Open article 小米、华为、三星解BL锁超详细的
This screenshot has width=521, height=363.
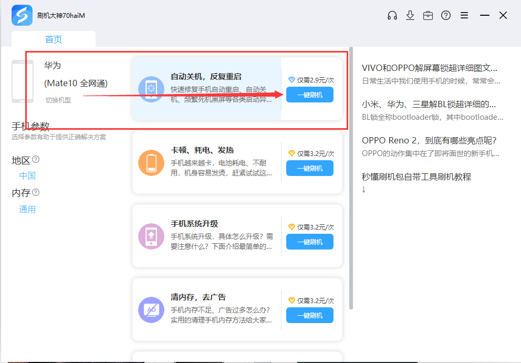(429, 105)
